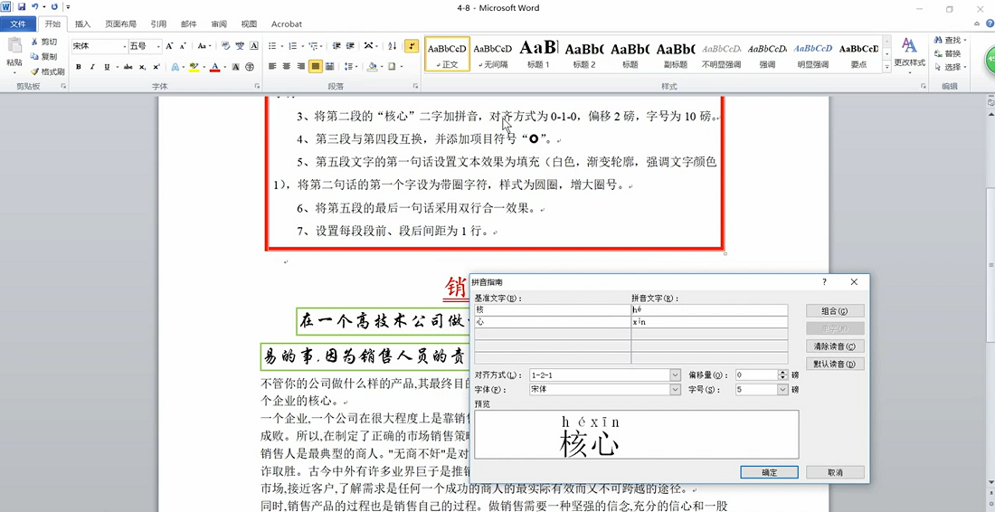The height and width of the screenshot is (512, 995).
Task: Click the Shrink Font icon
Action: (x=182, y=46)
